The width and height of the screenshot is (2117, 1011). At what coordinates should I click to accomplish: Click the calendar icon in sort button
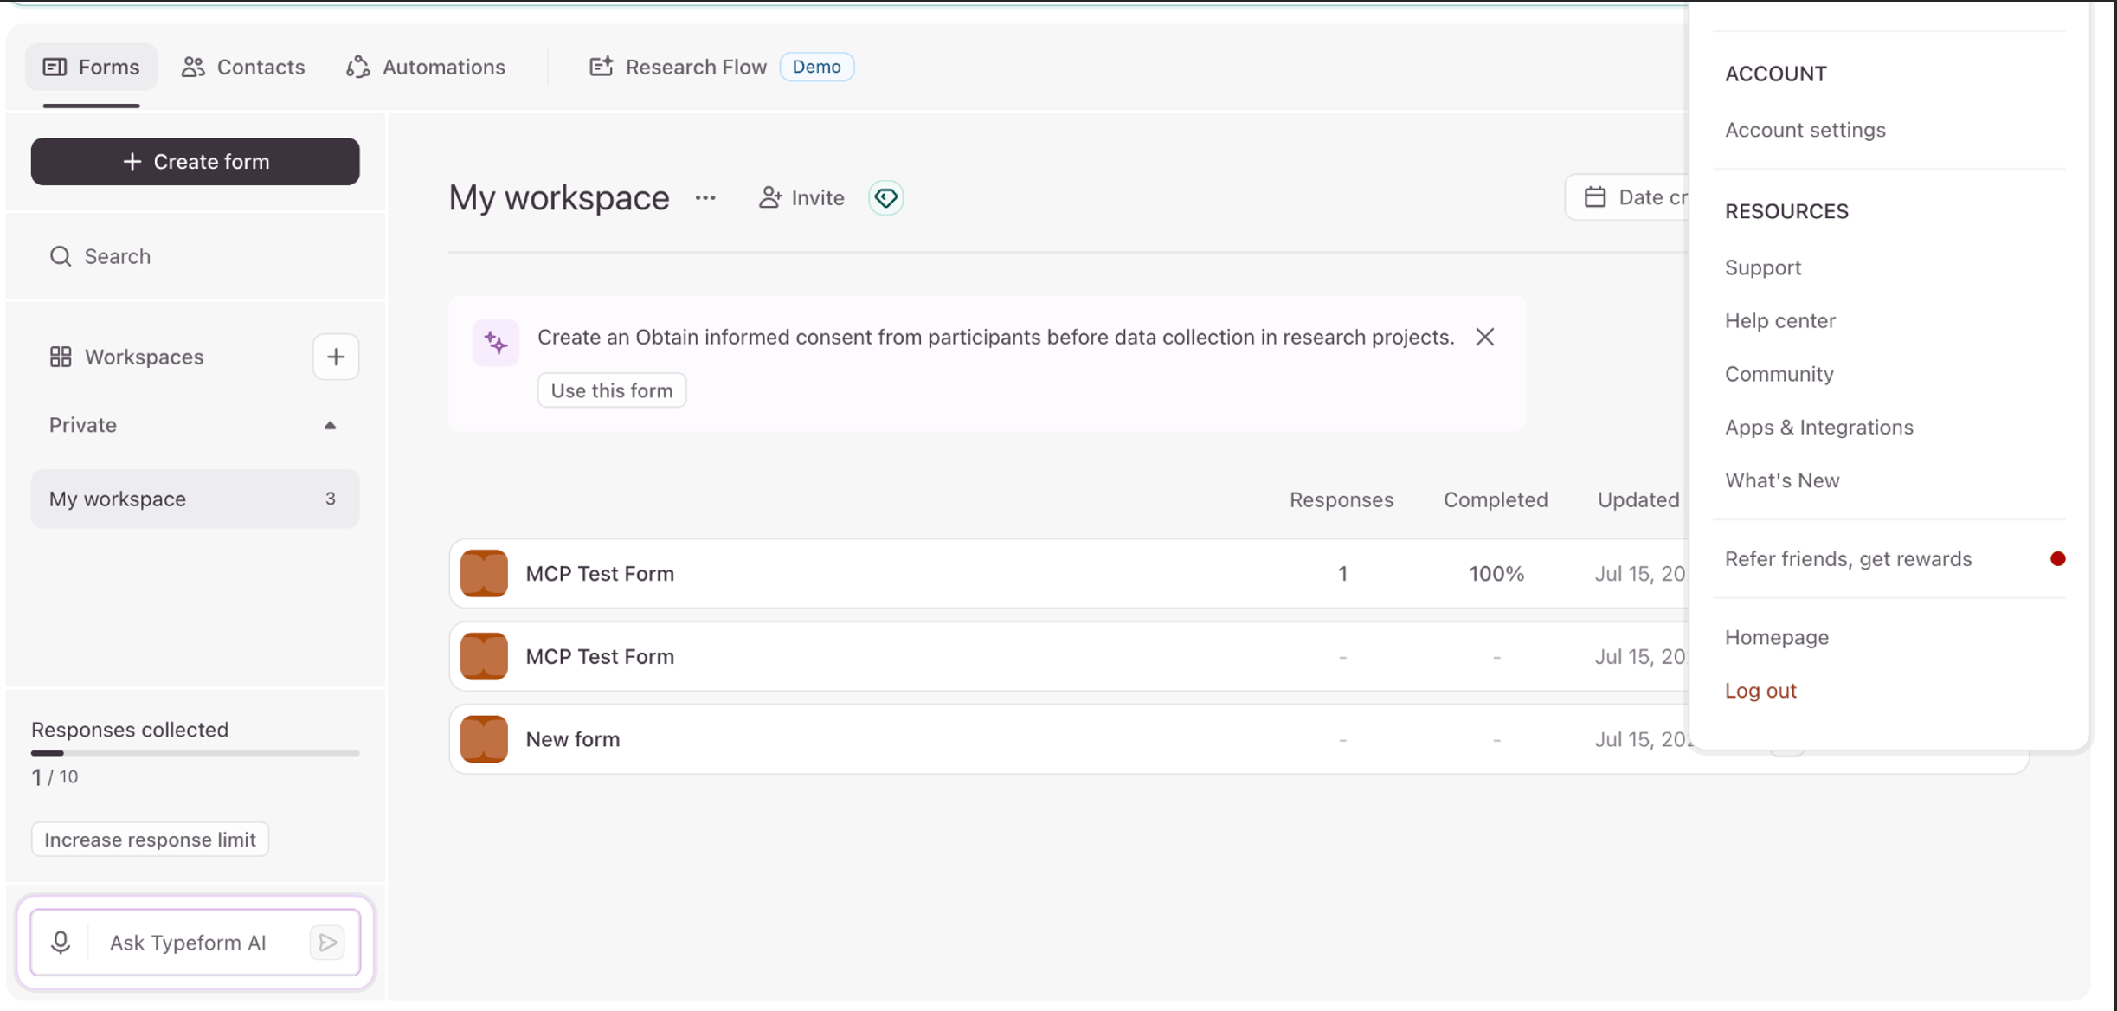tap(1594, 197)
